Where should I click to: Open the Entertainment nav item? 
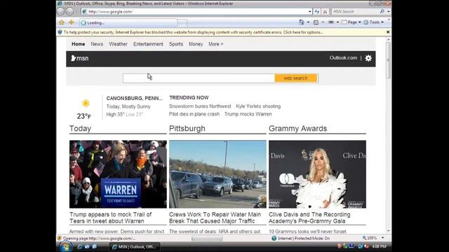(148, 44)
